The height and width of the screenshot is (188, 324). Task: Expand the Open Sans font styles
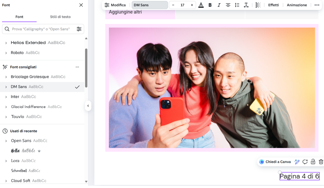[x=6, y=141]
